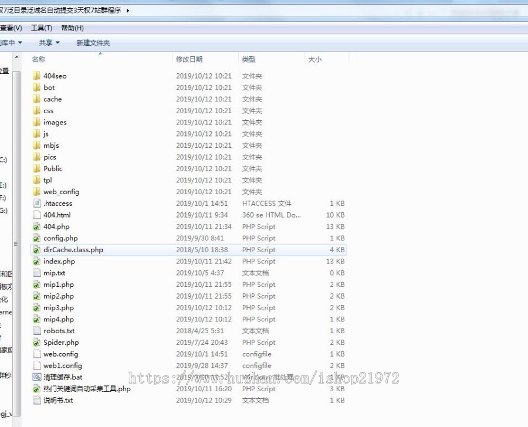The image size is (528, 427).
Task: Click the 0 KB size of mip.txt
Action: coord(337,273)
